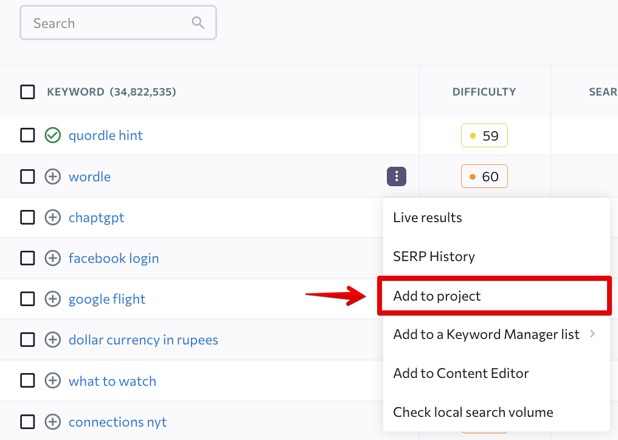Click the plus icon beside what to watch
618x440 pixels.
[53, 381]
